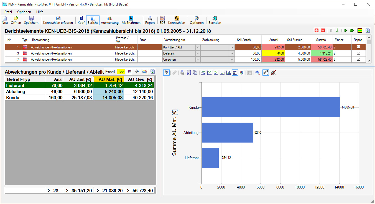375x204 pixels.
Task: Toggle Report checkbox in row 7
Action: (358, 59)
